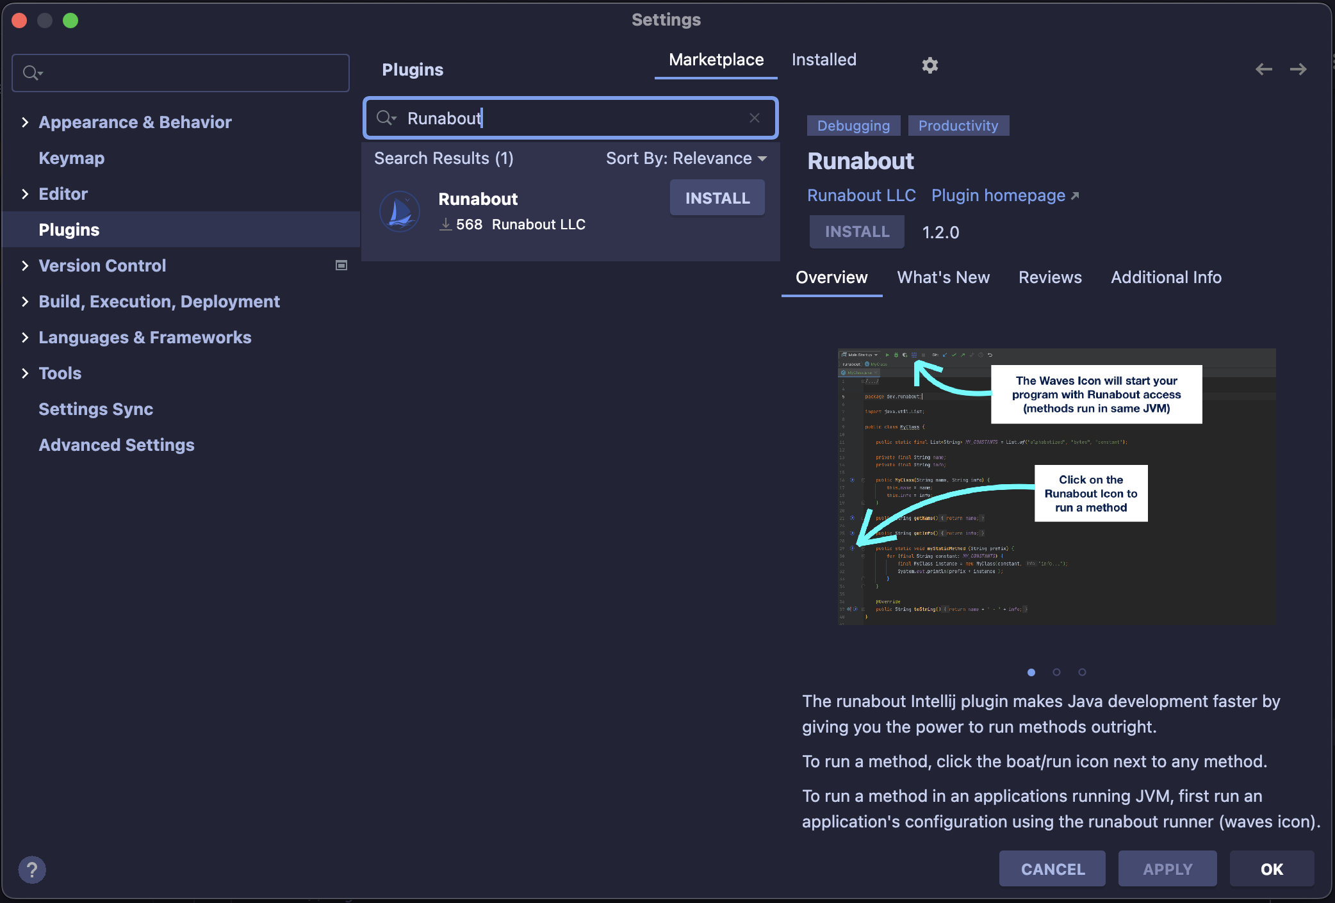Switch to the Installed plugins tab
Image resolution: width=1335 pixels, height=903 pixels.
coord(824,58)
